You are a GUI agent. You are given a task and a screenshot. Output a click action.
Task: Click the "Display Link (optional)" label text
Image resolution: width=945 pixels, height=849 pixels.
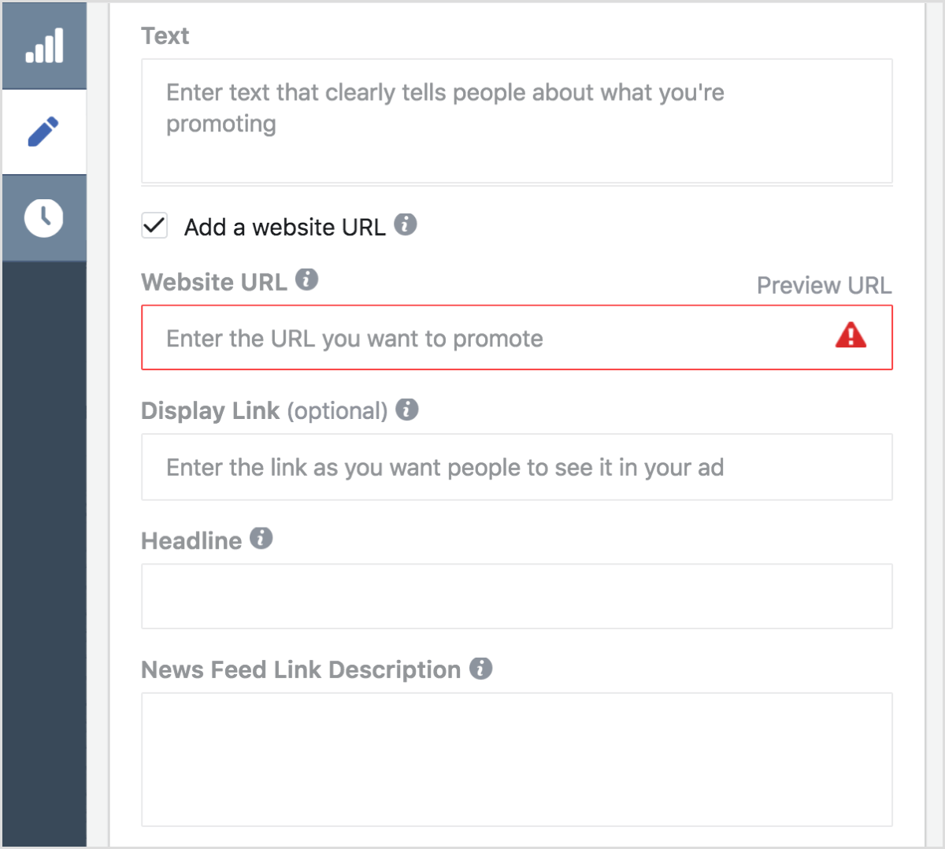(264, 411)
